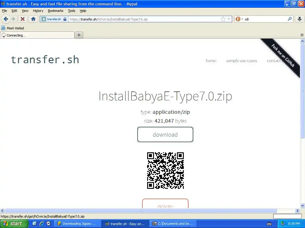Open the Edit menu
Viewport: 305px width, 228px height.
click(14, 11)
